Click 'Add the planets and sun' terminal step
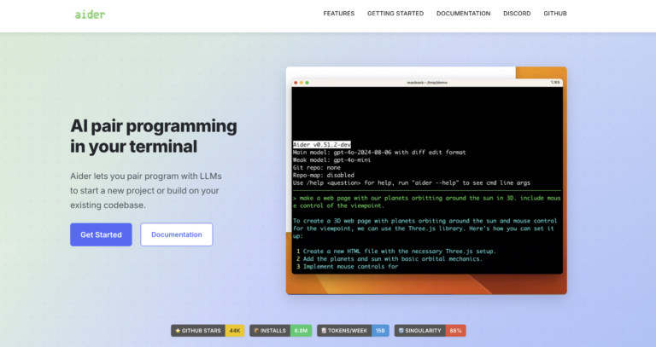This screenshot has width=656, height=347. (389, 259)
